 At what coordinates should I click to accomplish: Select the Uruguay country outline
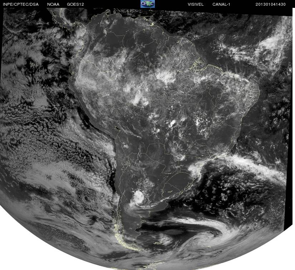pyautogui.click(x=170, y=190)
